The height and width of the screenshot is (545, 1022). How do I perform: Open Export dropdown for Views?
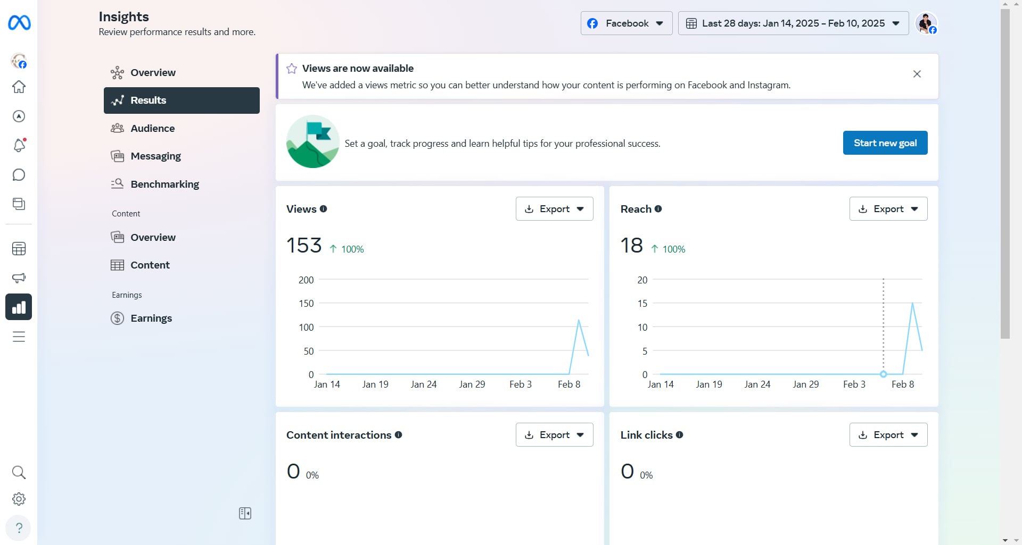coord(554,209)
